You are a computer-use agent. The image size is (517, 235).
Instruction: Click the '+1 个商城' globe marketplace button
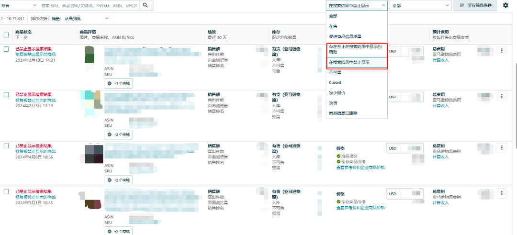point(118,83)
